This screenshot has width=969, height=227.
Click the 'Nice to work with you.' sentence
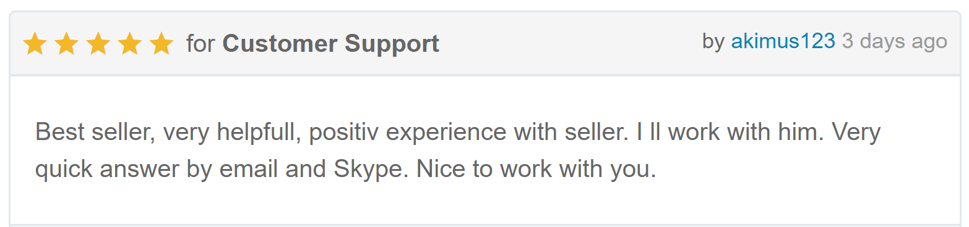(x=536, y=169)
